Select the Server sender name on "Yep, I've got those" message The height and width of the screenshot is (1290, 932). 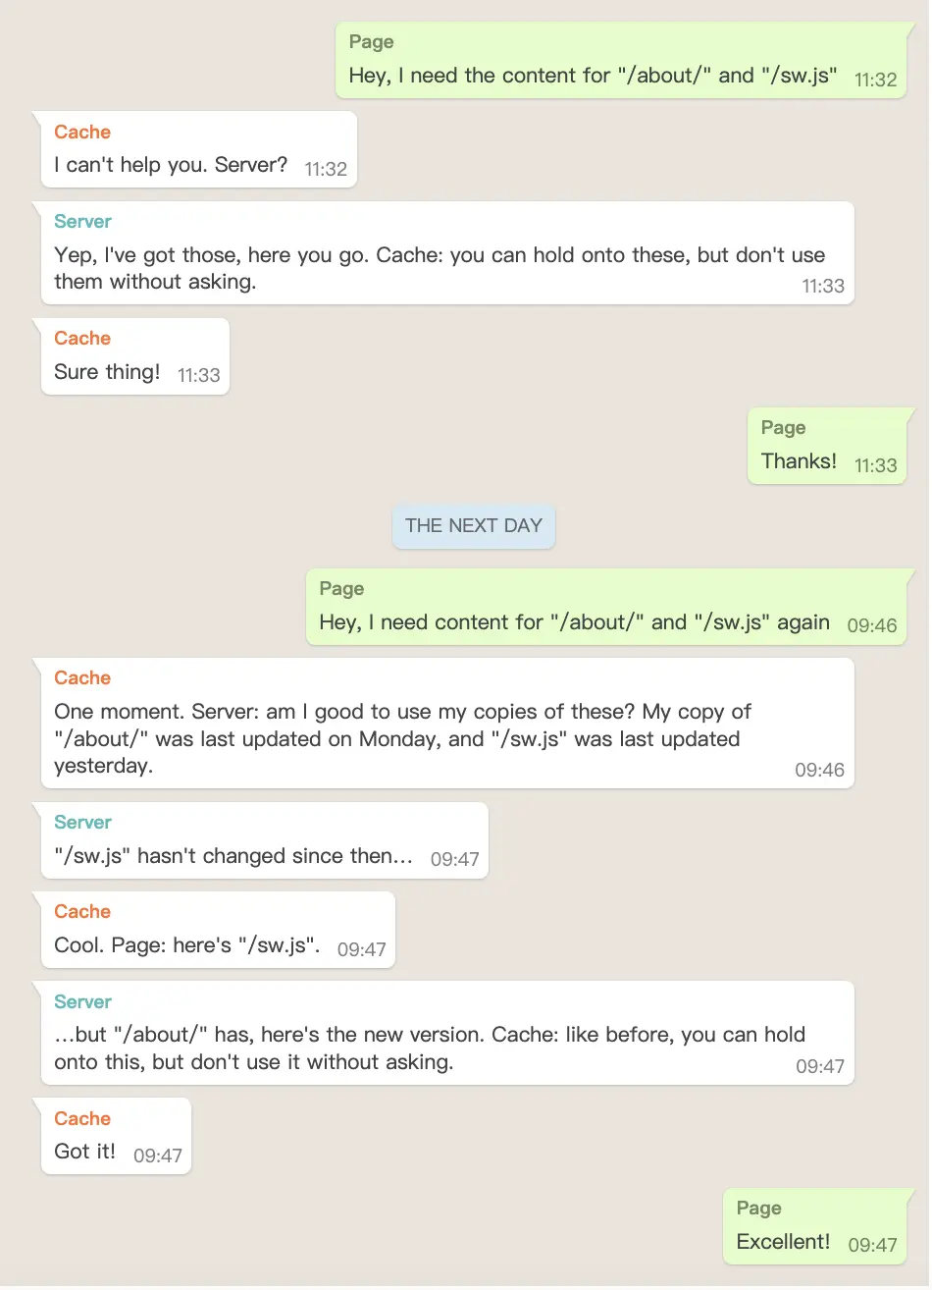(x=82, y=221)
